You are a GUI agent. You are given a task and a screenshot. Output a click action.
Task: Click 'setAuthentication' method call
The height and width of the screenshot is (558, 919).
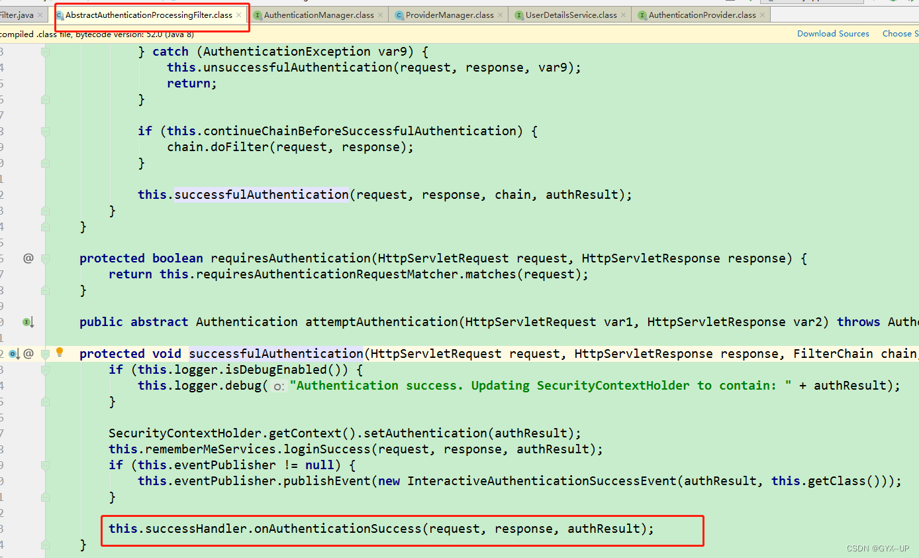tap(425, 433)
